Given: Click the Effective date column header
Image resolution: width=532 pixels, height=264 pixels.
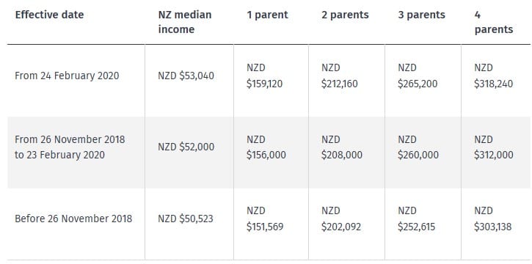Looking at the screenshot, I should point(49,15).
